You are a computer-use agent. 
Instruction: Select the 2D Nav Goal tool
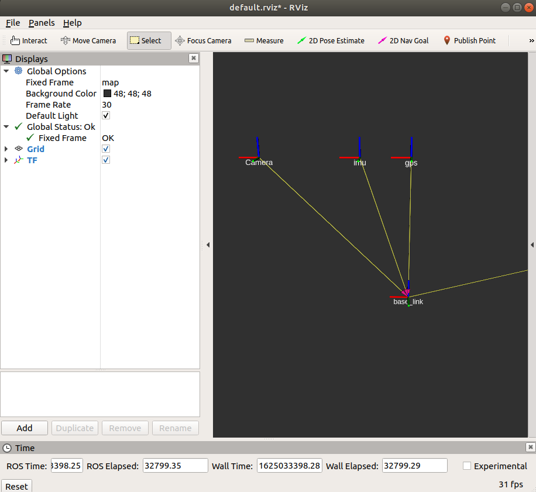(x=403, y=40)
